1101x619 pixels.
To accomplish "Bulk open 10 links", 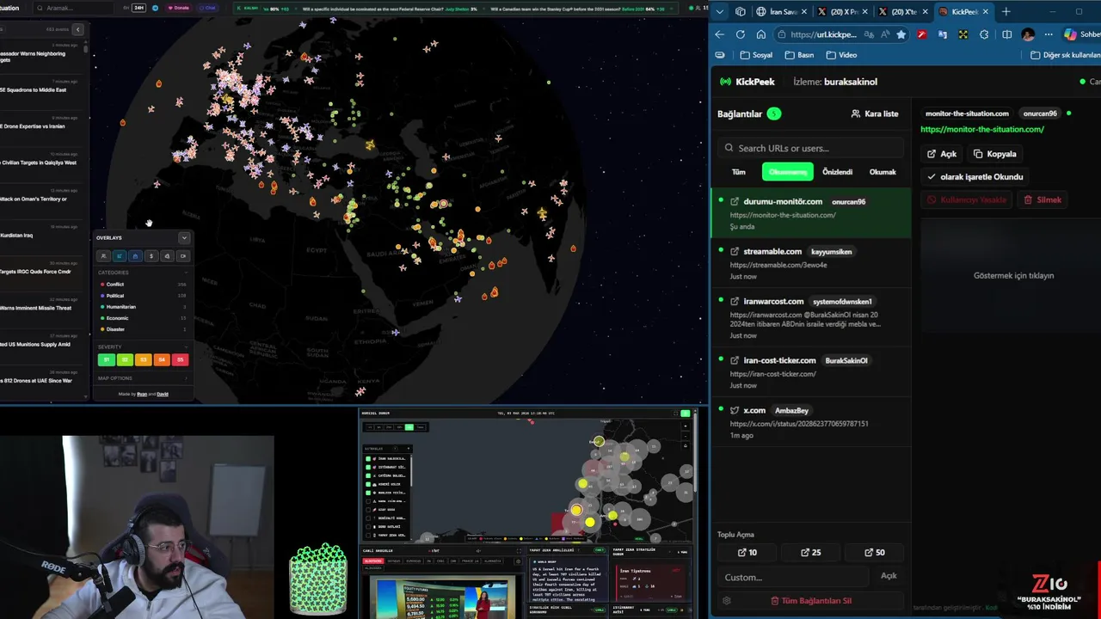I will [747, 553].
